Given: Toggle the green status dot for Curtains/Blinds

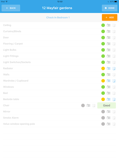Looking at the screenshot, I should (103, 31).
